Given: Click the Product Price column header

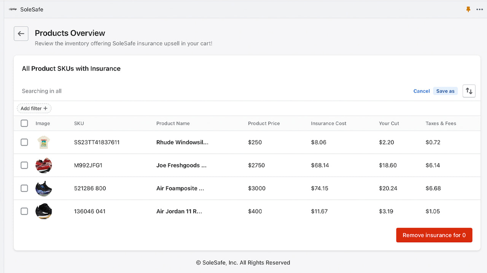Looking at the screenshot, I should pos(264,123).
